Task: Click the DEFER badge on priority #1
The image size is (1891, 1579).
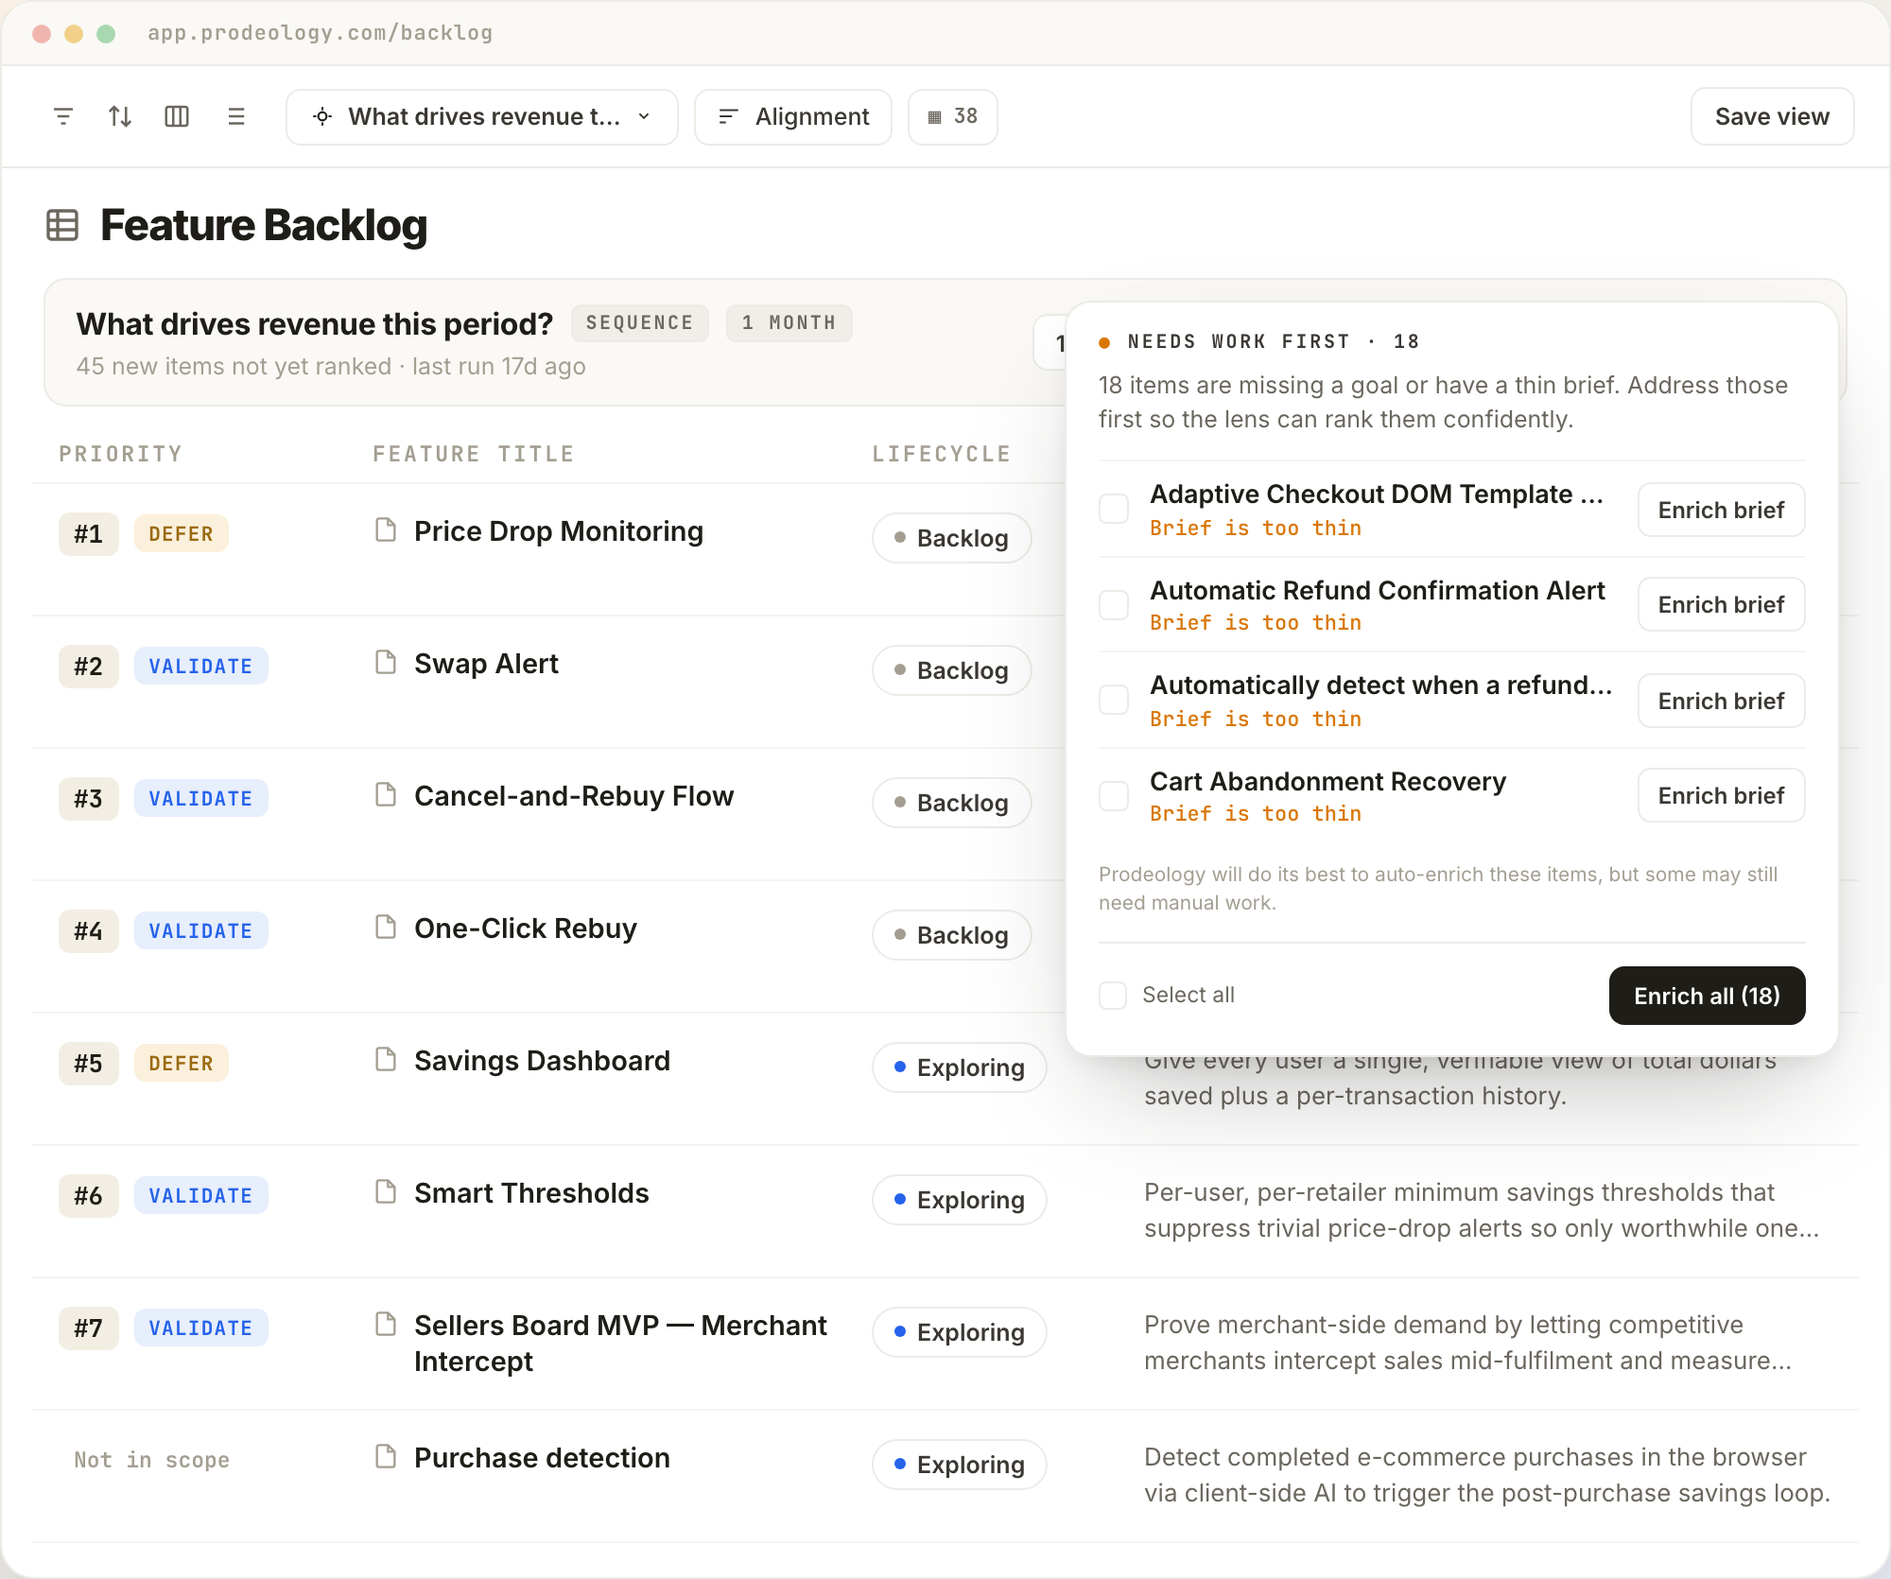Action: [x=181, y=534]
